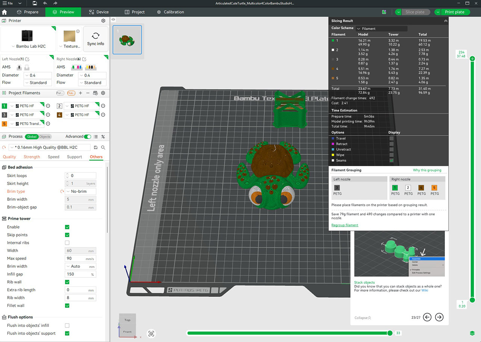Open the Support settings tab
This screenshot has width=481, height=342.
[x=74, y=157]
